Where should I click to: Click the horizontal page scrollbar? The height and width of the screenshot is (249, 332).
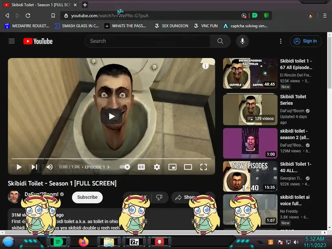pyautogui.click(x=163, y=232)
